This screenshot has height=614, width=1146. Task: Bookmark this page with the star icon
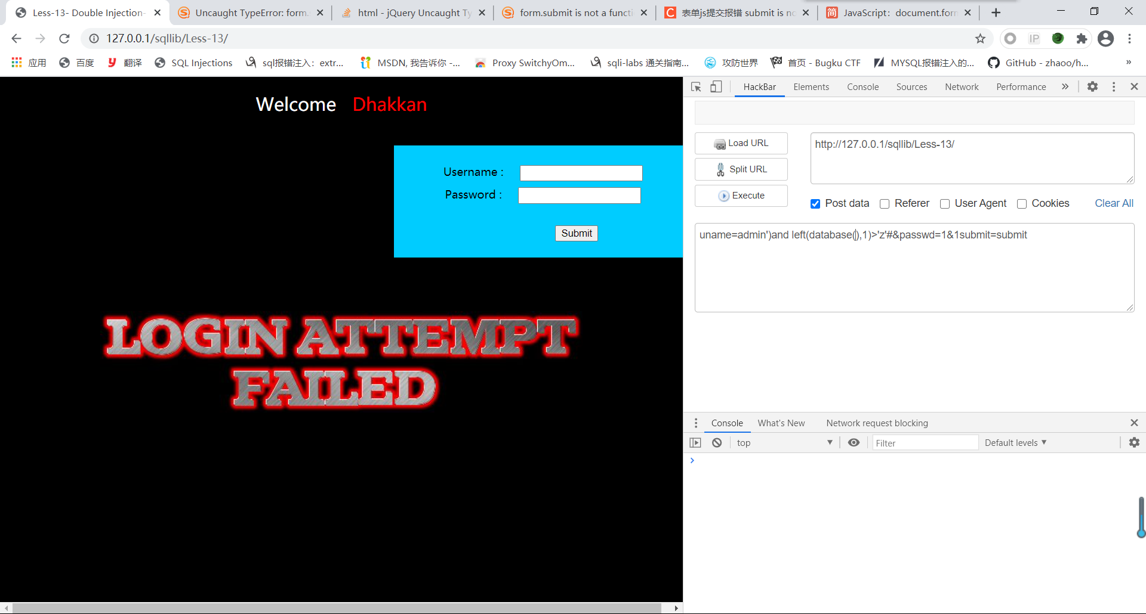point(980,39)
